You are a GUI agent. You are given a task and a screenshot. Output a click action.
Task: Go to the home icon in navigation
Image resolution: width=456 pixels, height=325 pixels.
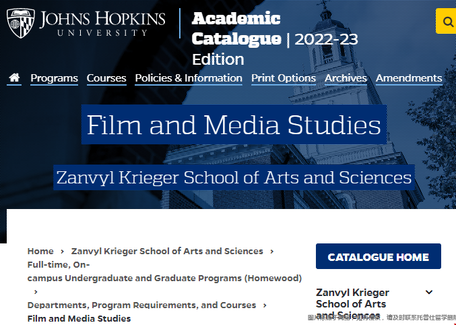coord(14,78)
